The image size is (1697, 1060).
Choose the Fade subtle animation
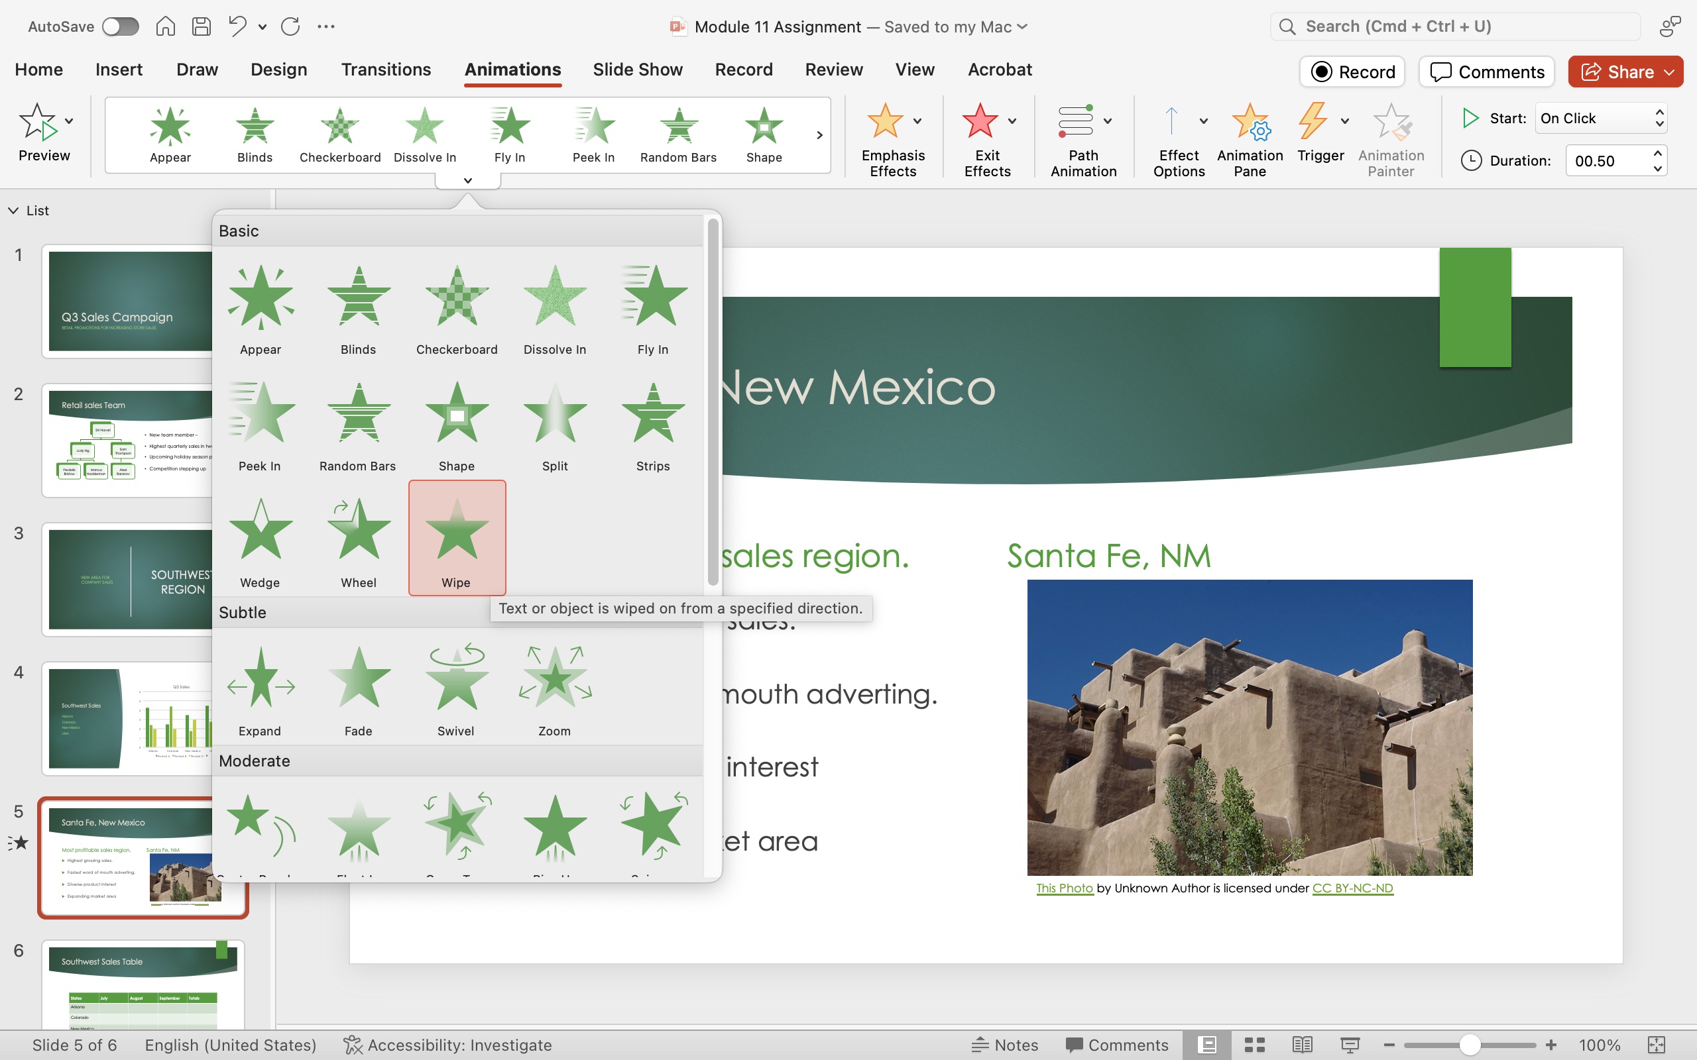click(359, 690)
